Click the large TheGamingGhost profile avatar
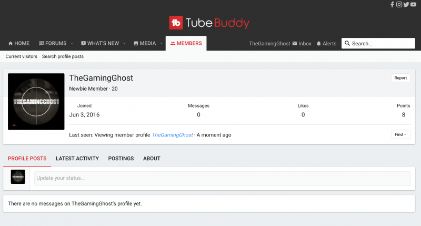 36,102
